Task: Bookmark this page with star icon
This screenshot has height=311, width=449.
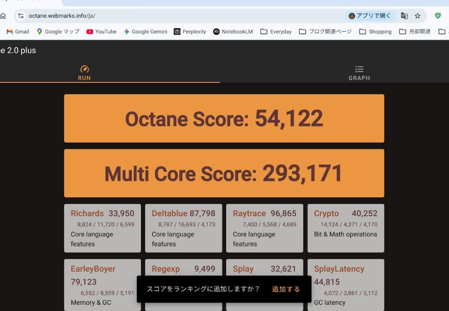Action: 418,16
